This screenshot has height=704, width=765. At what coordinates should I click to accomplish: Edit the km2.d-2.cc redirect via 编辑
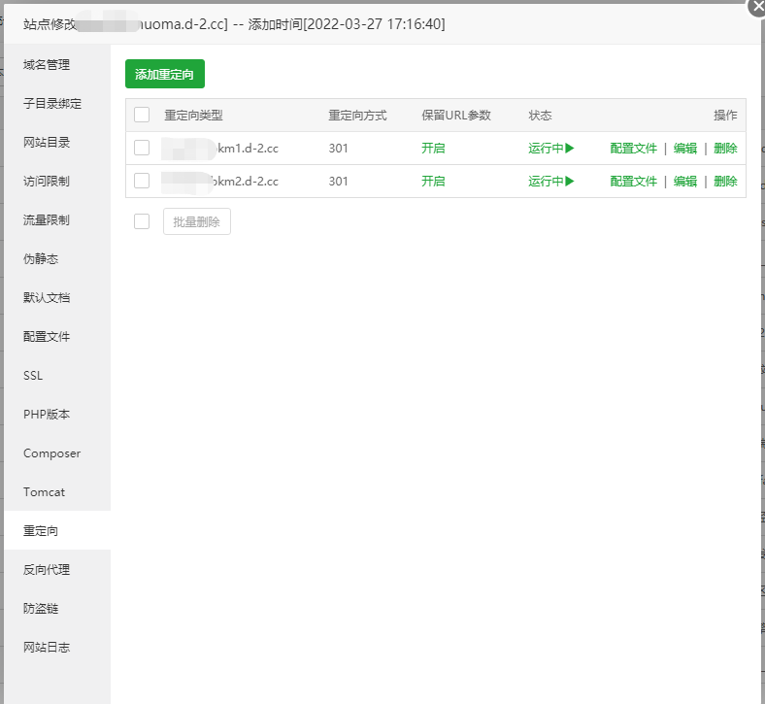(x=685, y=182)
